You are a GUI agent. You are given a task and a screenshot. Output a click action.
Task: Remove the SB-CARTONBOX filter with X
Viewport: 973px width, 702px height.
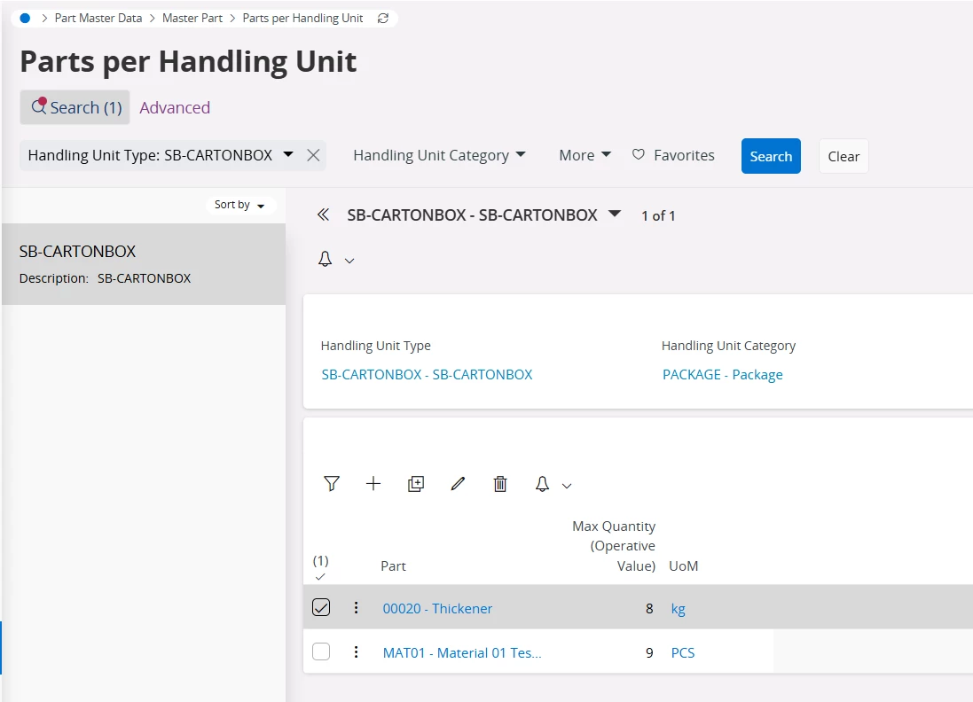313,155
